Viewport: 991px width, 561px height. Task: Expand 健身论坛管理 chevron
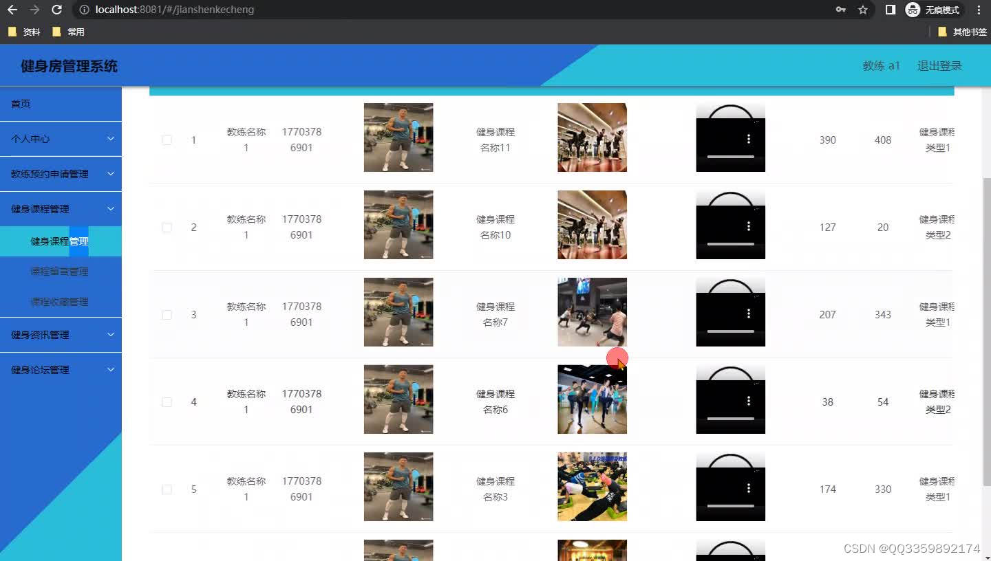coord(111,370)
